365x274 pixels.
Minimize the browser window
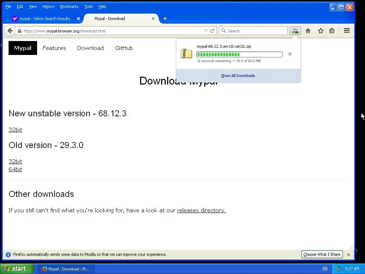tap(333, 7)
